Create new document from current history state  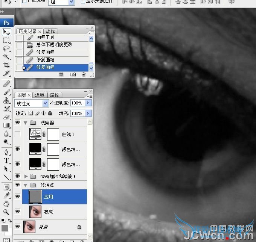coord(61,75)
